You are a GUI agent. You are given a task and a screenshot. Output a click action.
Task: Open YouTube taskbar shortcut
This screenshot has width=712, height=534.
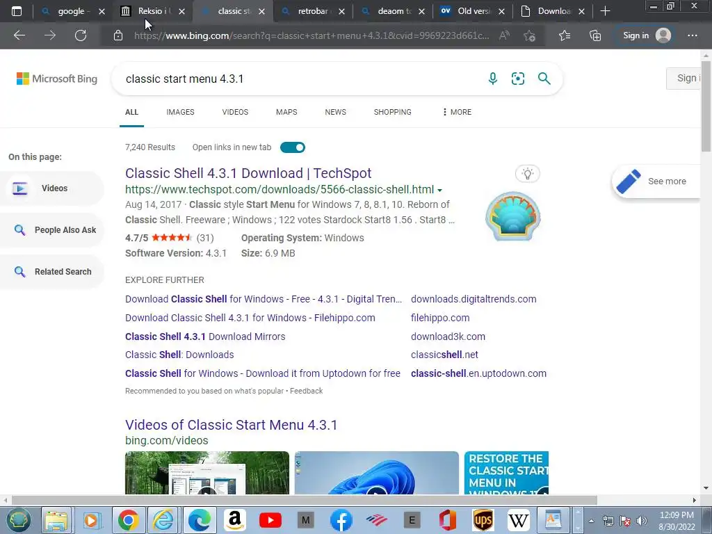click(x=270, y=520)
